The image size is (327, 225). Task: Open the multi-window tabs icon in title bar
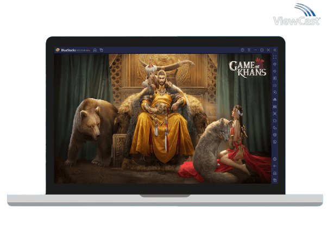(x=102, y=50)
